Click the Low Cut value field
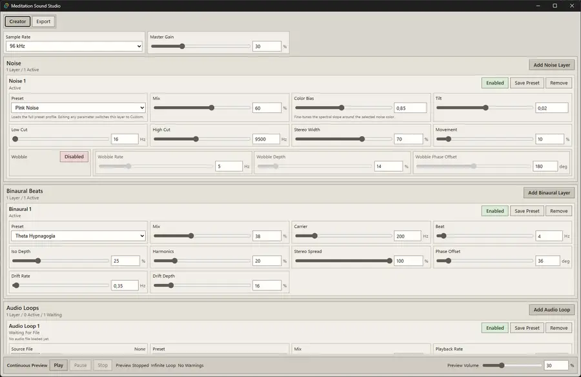The image size is (581, 377). pyautogui.click(x=125, y=139)
